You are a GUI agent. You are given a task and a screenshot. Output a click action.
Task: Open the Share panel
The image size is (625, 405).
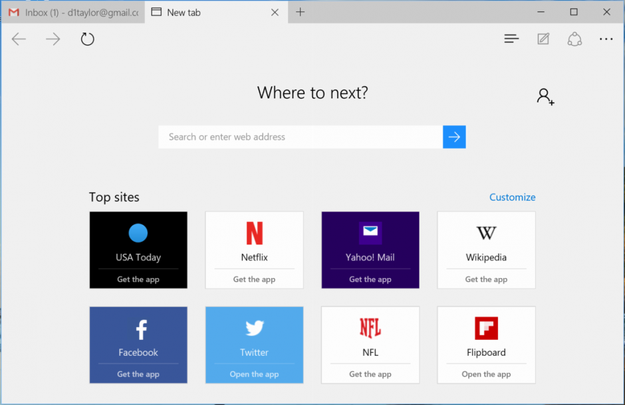tap(574, 39)
